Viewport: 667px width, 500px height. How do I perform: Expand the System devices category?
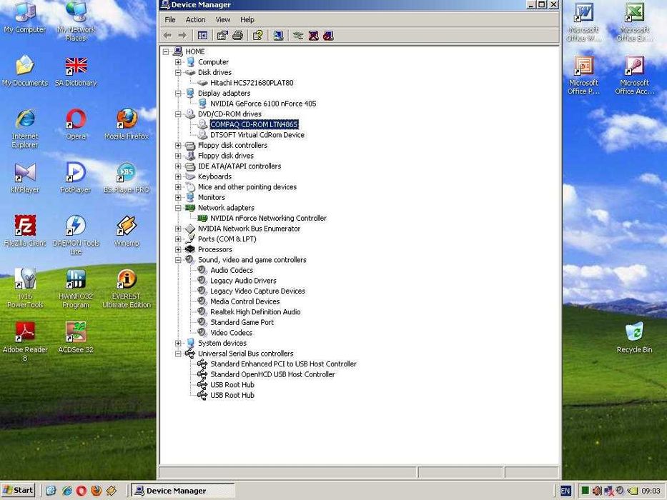(x=178, y=343)
